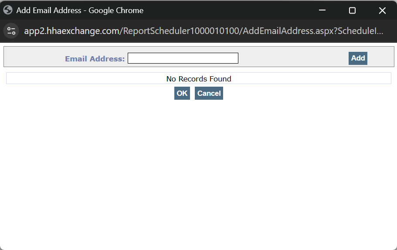Open the site information icon beside the URL
This screenshot has width=397, height=250.
[x=11, y=31]
